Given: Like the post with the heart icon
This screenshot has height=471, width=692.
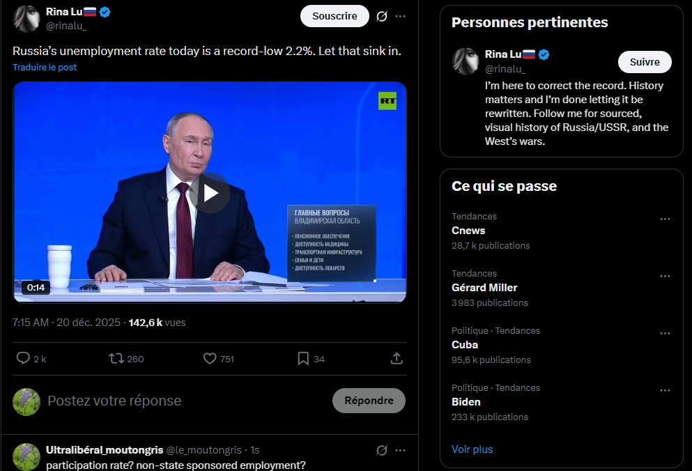Looking at the screenshot, I should [218, 358].
